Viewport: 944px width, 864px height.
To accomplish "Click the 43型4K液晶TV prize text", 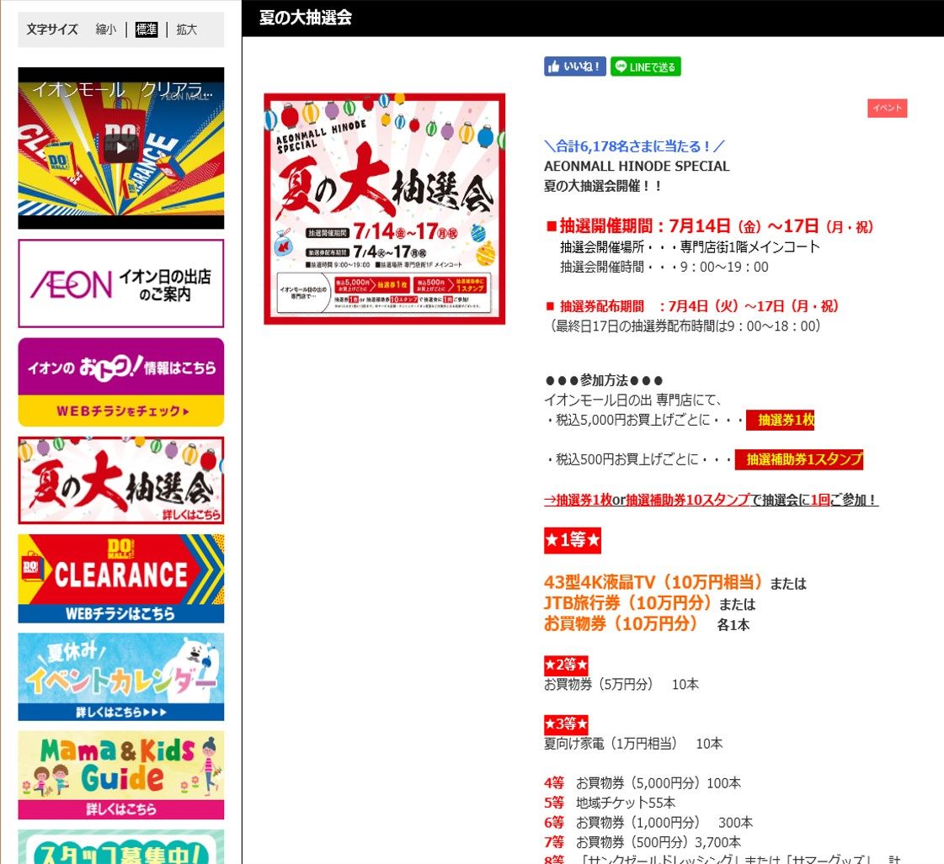I will point(653,582).
